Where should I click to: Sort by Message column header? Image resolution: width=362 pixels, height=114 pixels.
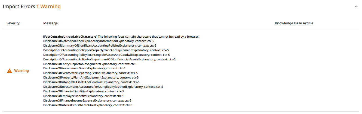click(x=50, y=23)
